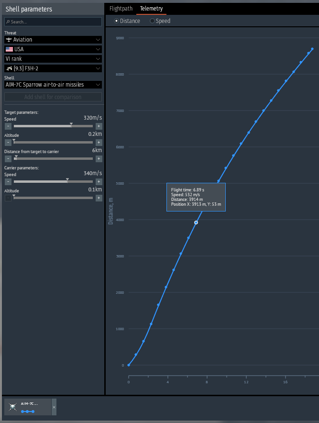
Task: Open the Telemetry tab
Action: tap(151, 9)
